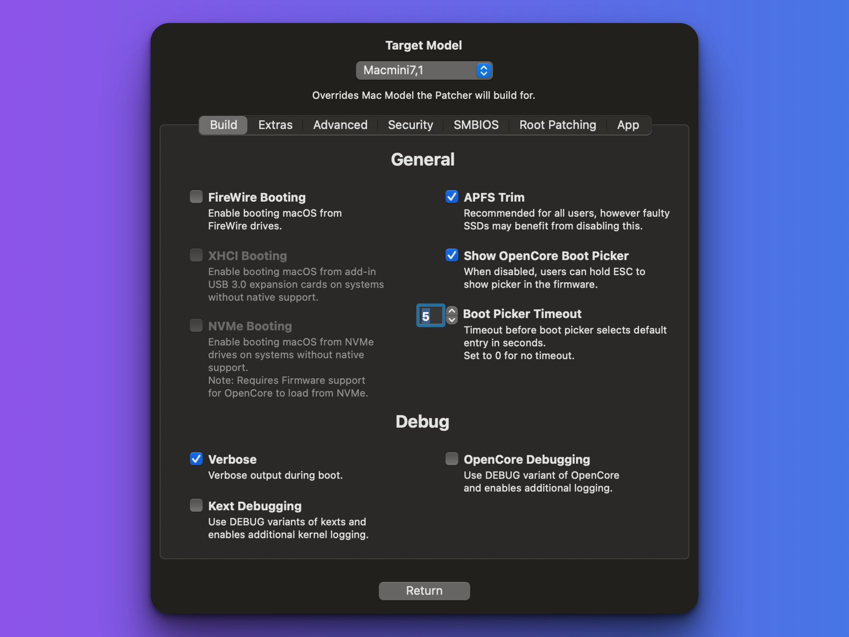The height and width of the screenshot is (637, 849).
Task: Disable Verbose boot output checkbox
Action: tap(196, 459)
